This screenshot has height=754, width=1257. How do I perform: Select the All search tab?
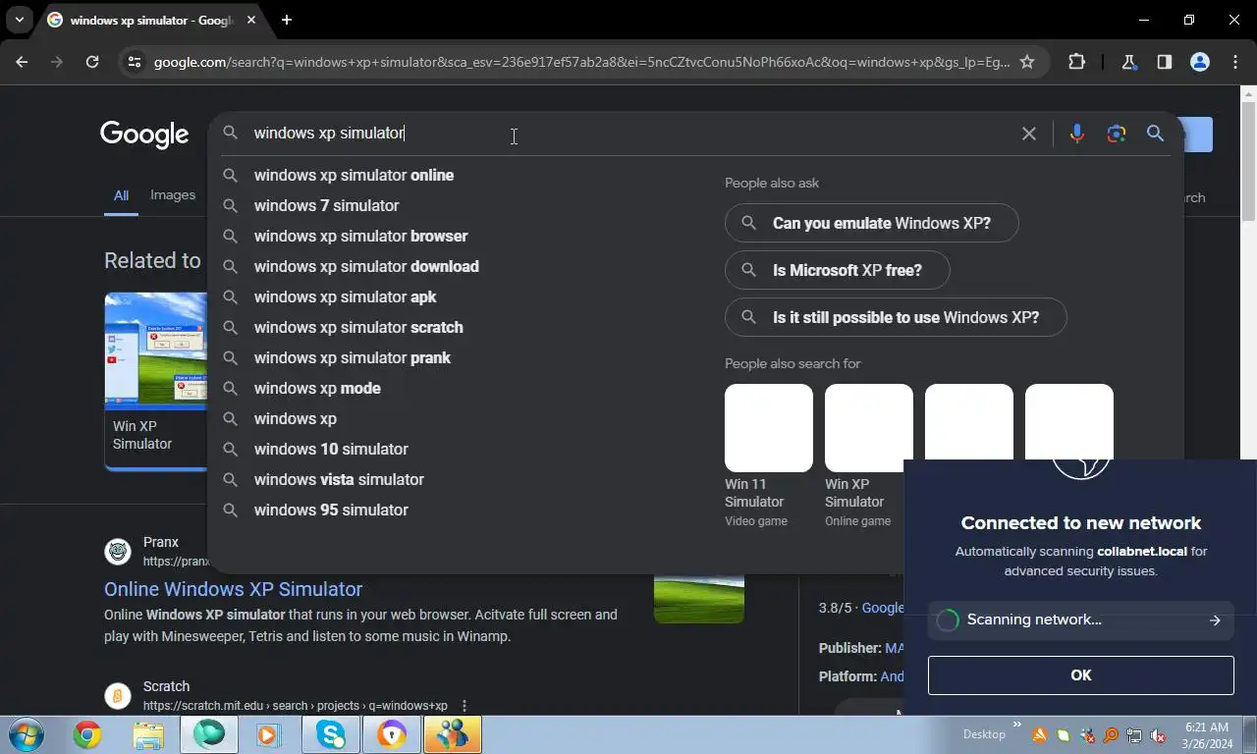tap(121, 195)
